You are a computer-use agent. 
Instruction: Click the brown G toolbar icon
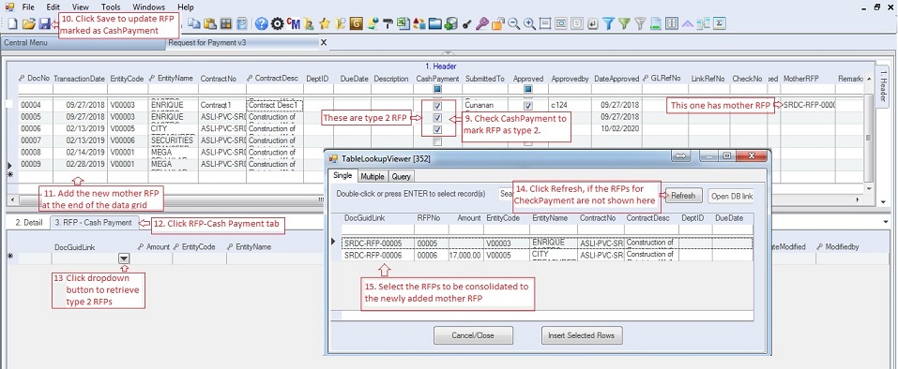357,23
